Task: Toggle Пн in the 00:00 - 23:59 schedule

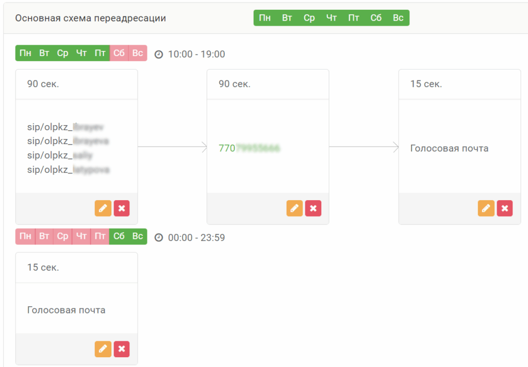Action: coord(25,236)
